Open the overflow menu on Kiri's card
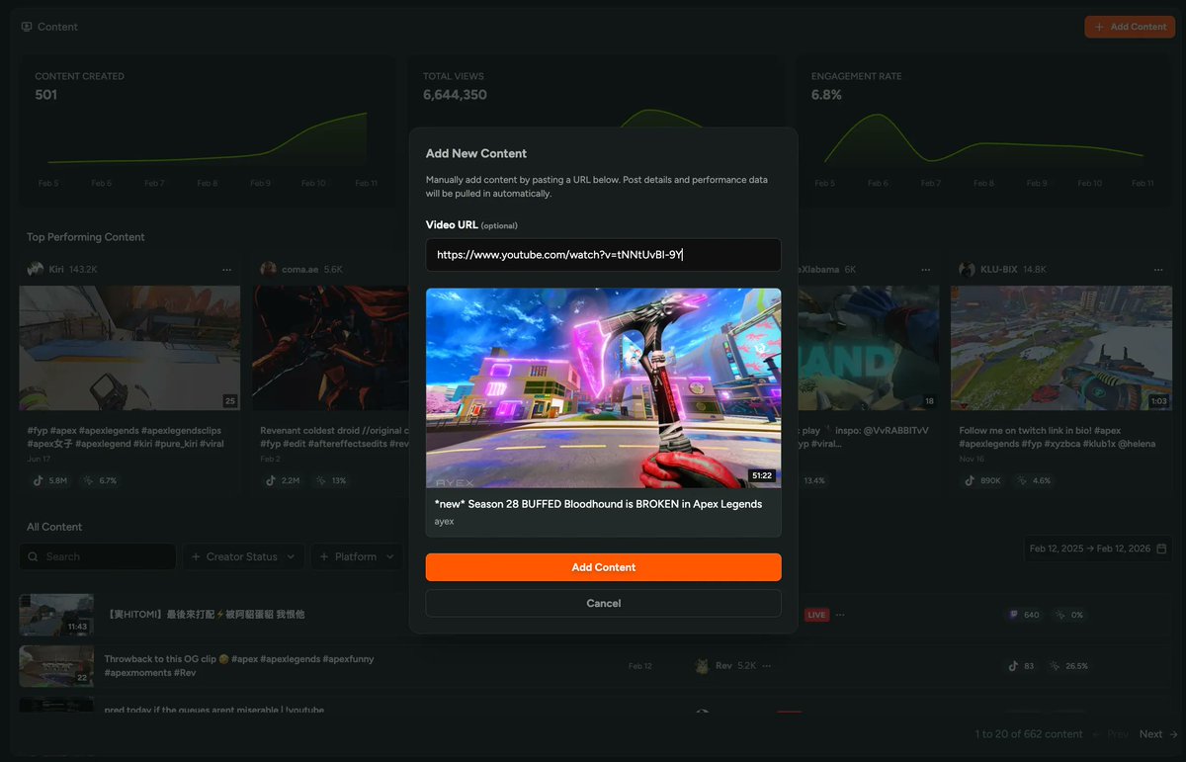Screen dimensions: 1186x762 tap(226, 269)
